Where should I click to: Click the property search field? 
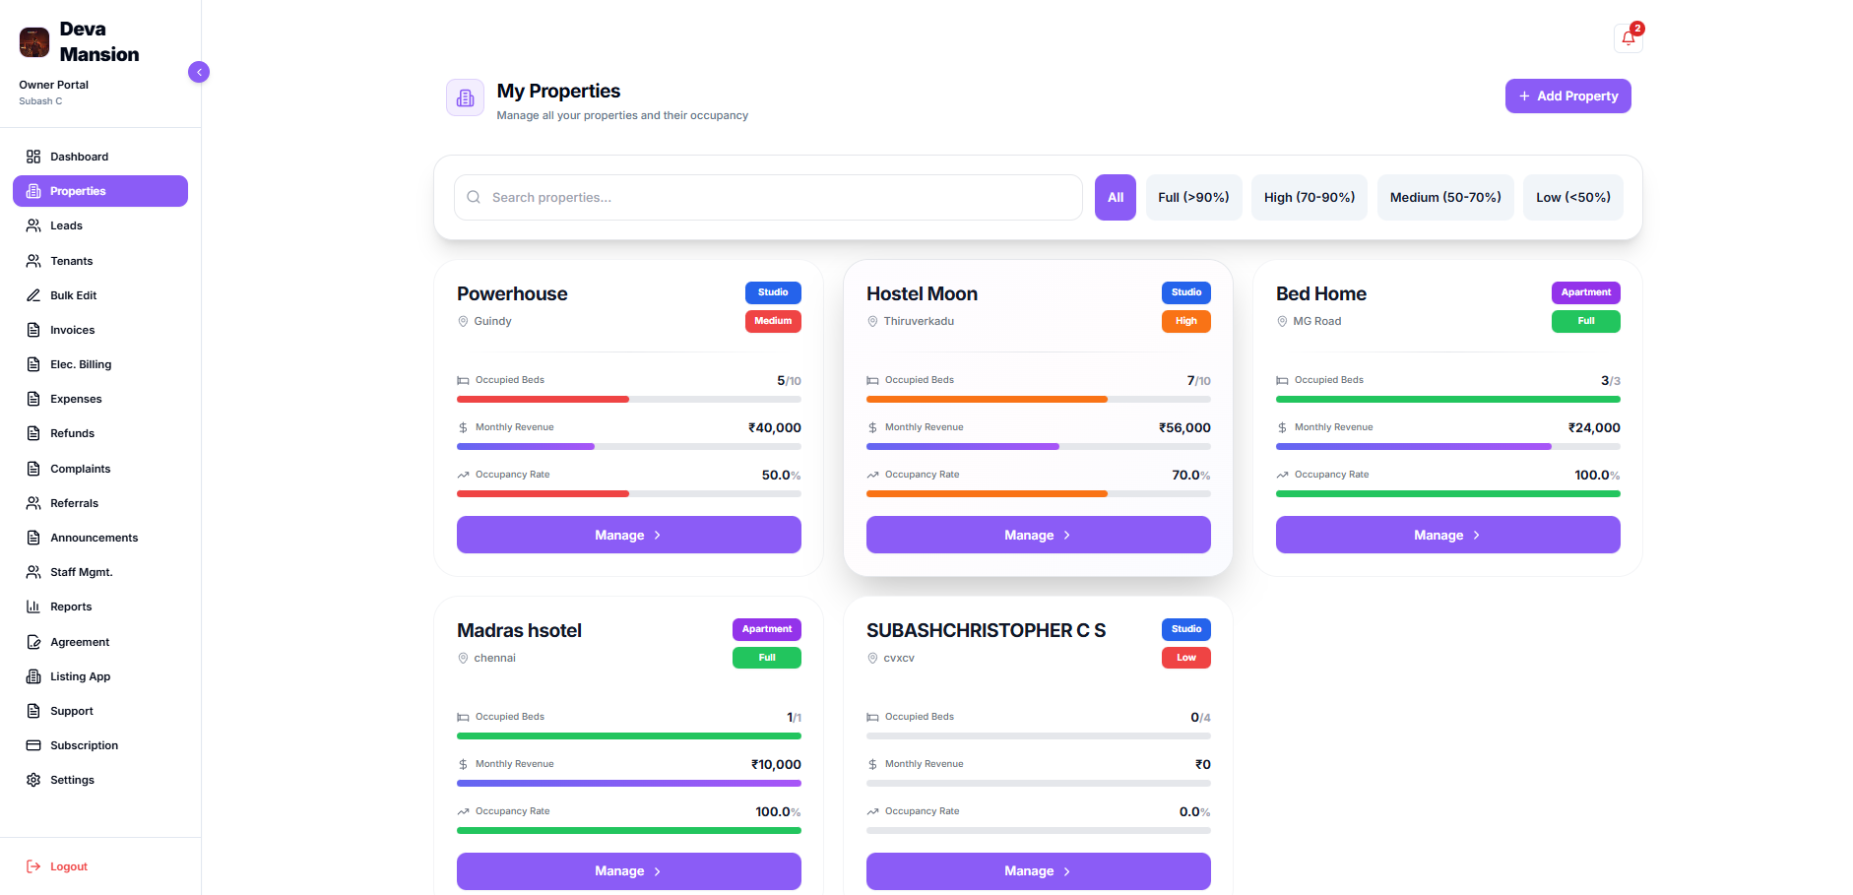(767, 197)
